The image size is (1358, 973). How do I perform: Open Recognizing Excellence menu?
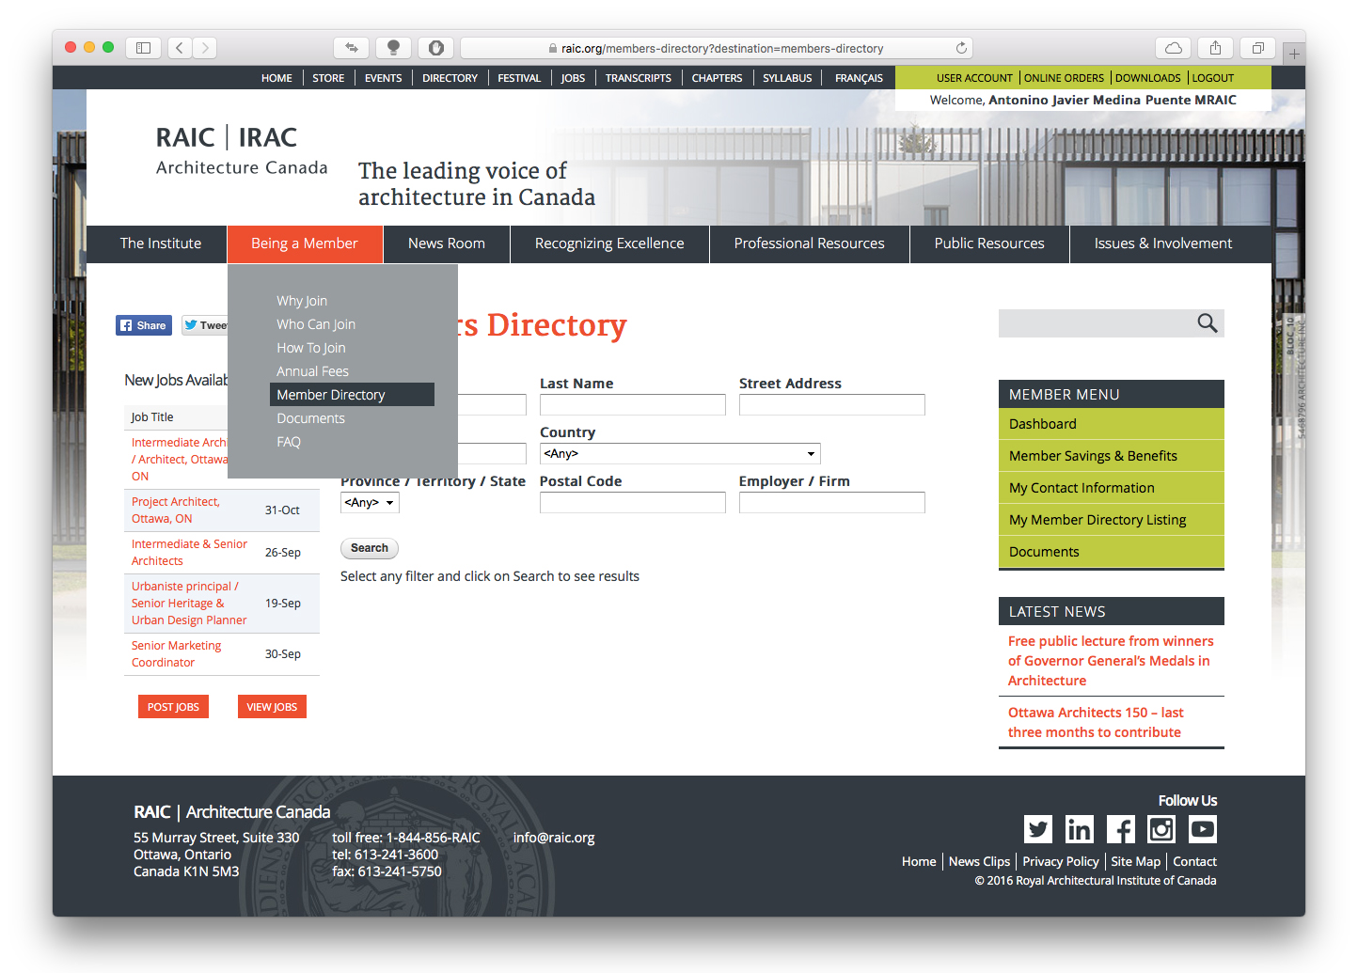(609, 243)
